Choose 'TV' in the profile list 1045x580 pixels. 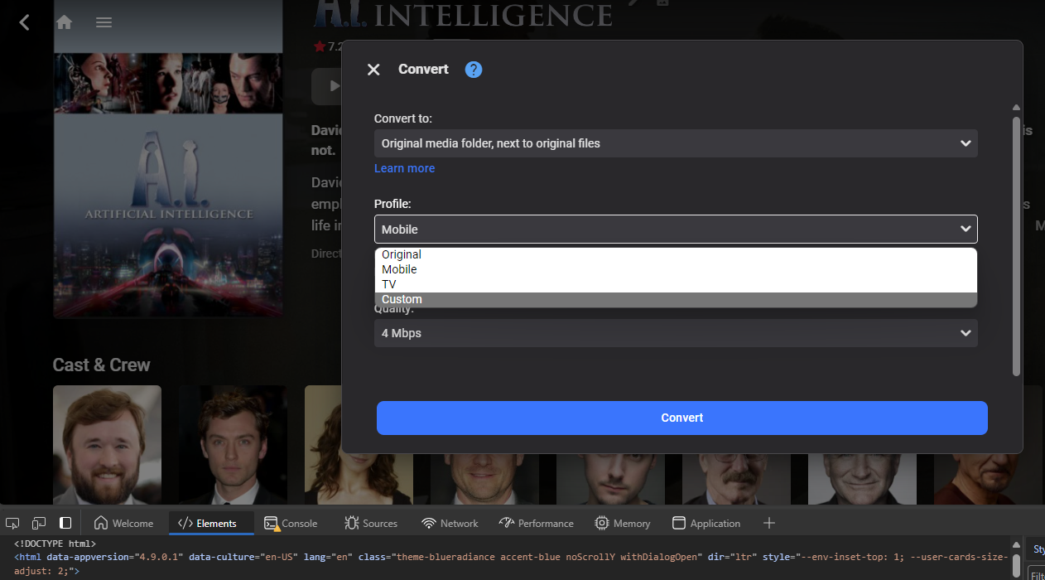[x=389, y=284]
